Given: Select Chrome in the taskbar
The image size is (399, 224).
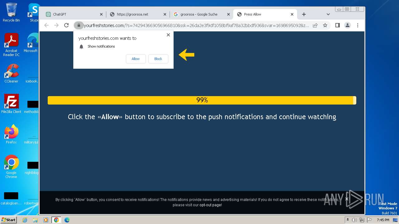Looking at the screenshot, I should click(56, 220).
